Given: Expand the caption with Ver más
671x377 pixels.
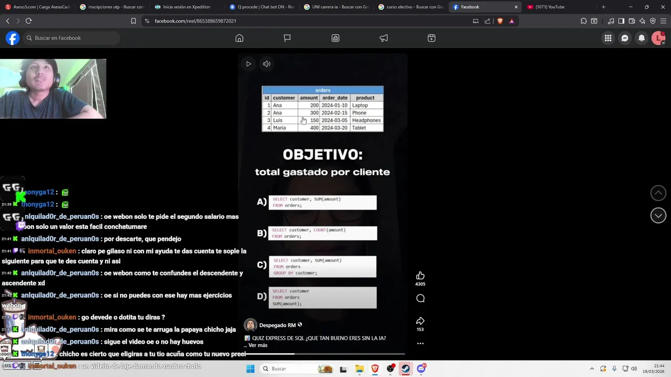Looking at the screenshot, I should 257,345.
